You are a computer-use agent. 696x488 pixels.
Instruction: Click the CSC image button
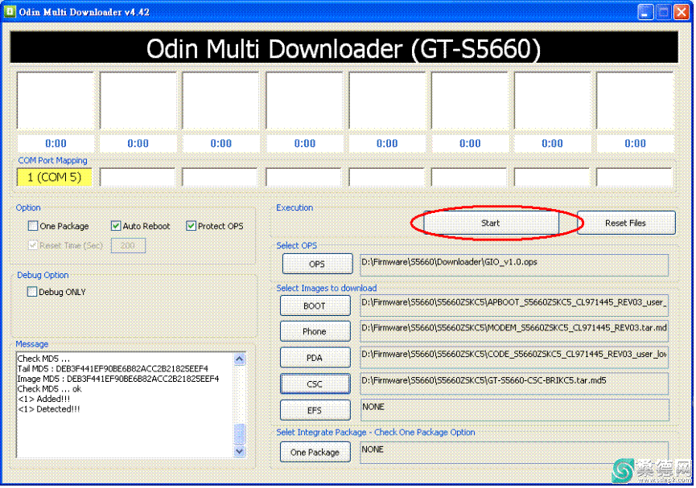315,383
